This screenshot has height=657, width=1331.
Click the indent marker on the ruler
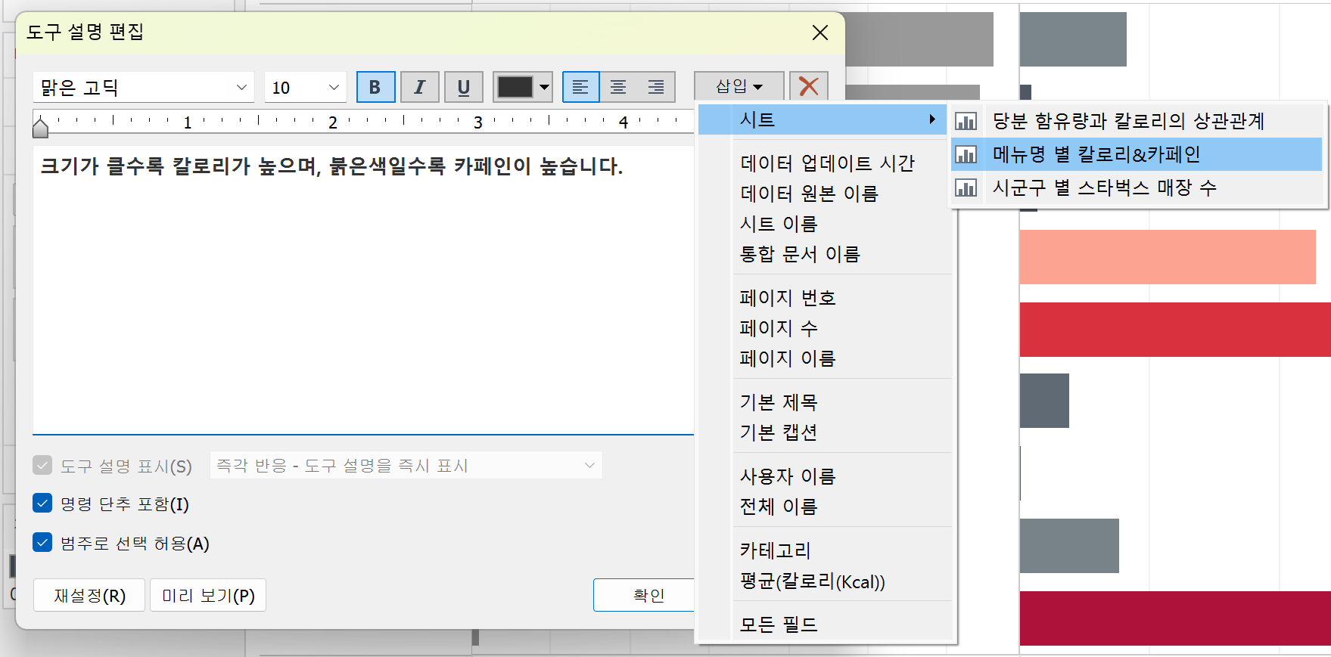(x=41, y=128)
